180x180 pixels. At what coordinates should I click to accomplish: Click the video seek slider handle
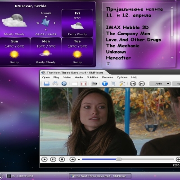119,159
